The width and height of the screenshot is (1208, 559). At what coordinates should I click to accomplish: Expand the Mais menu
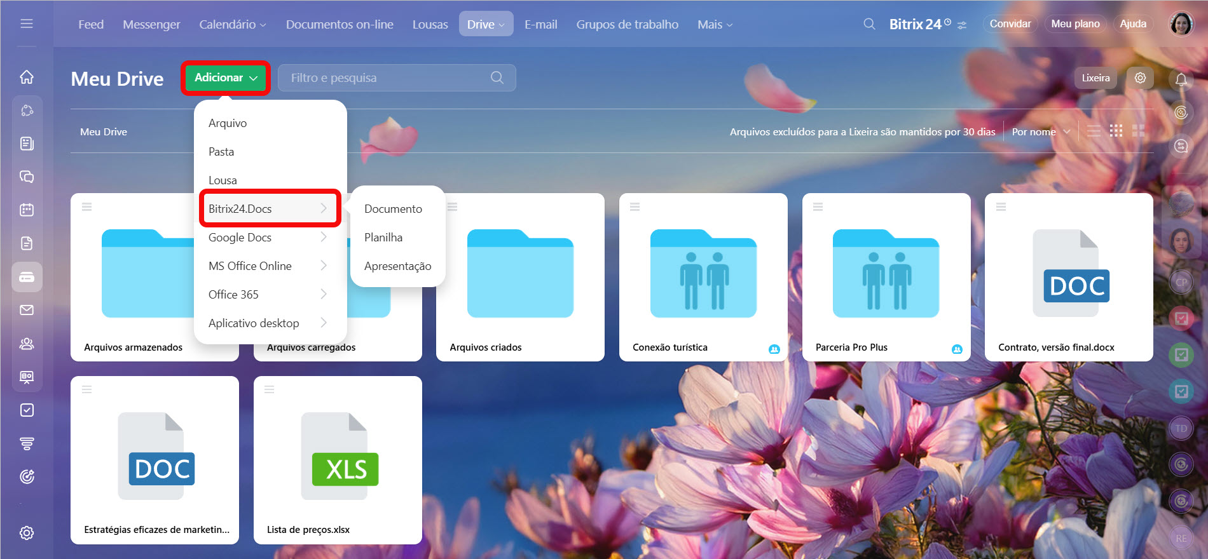pos(715,24)
